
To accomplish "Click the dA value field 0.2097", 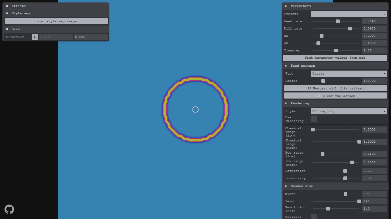I will tap(375, 36).
